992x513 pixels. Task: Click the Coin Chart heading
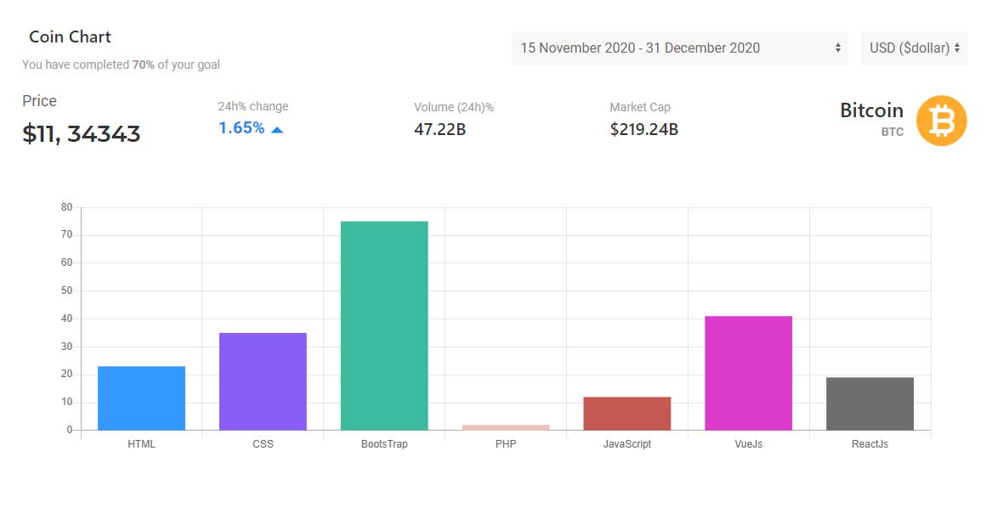click(71, 37)
